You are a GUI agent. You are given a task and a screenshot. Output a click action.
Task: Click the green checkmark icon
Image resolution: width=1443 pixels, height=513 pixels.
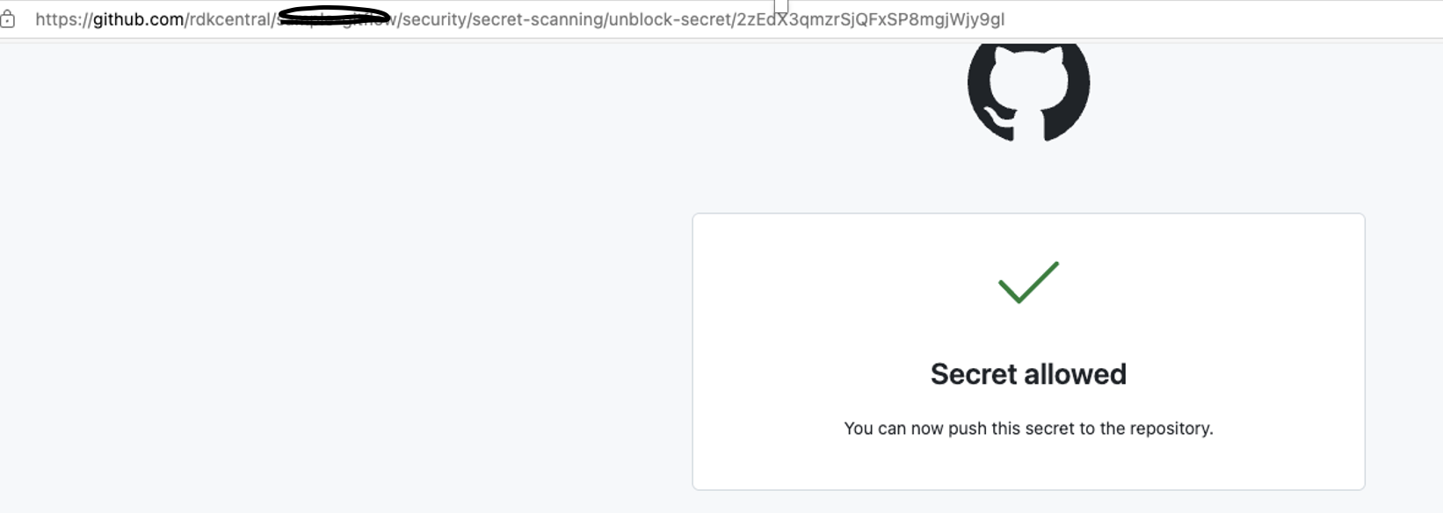[x=1028, y=282]
